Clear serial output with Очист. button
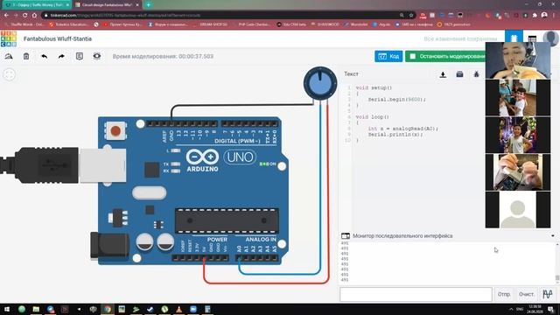Image resolution: width=560 pixels, height=315 pixels. [526, 294]
